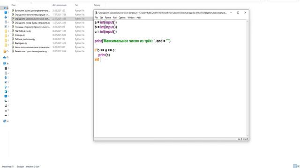Open Music folder note icon in sidebar
The height and width of the screenshot is (168, 300).
pos(6,87)
